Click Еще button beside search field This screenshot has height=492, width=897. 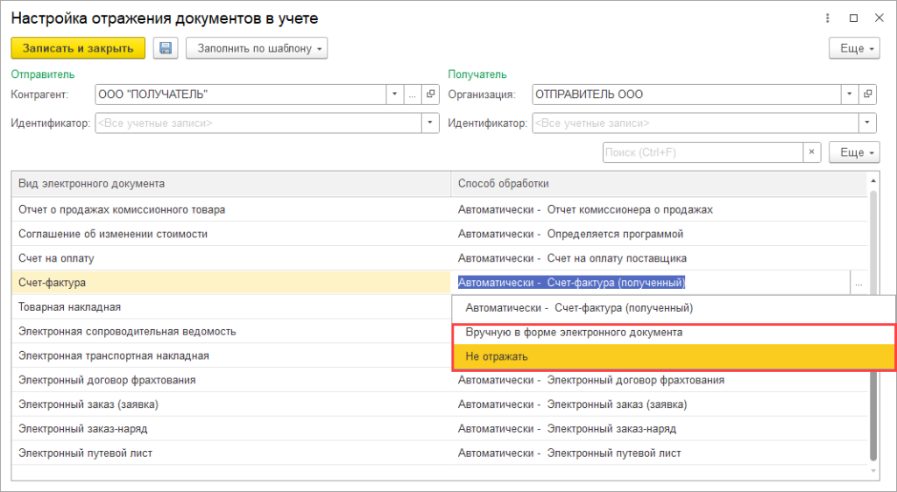[854, 152]
